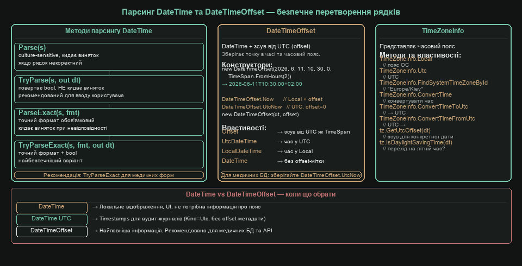Select the DateTimeOffset.Now code line
Image resolution: width=522 pixels, height=266 pixels.
tap(272, 99)
